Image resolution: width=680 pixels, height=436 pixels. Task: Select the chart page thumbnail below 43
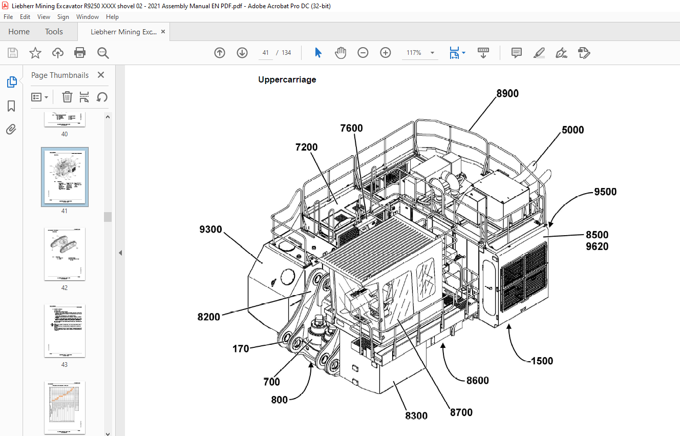click(x=65, y=407)
